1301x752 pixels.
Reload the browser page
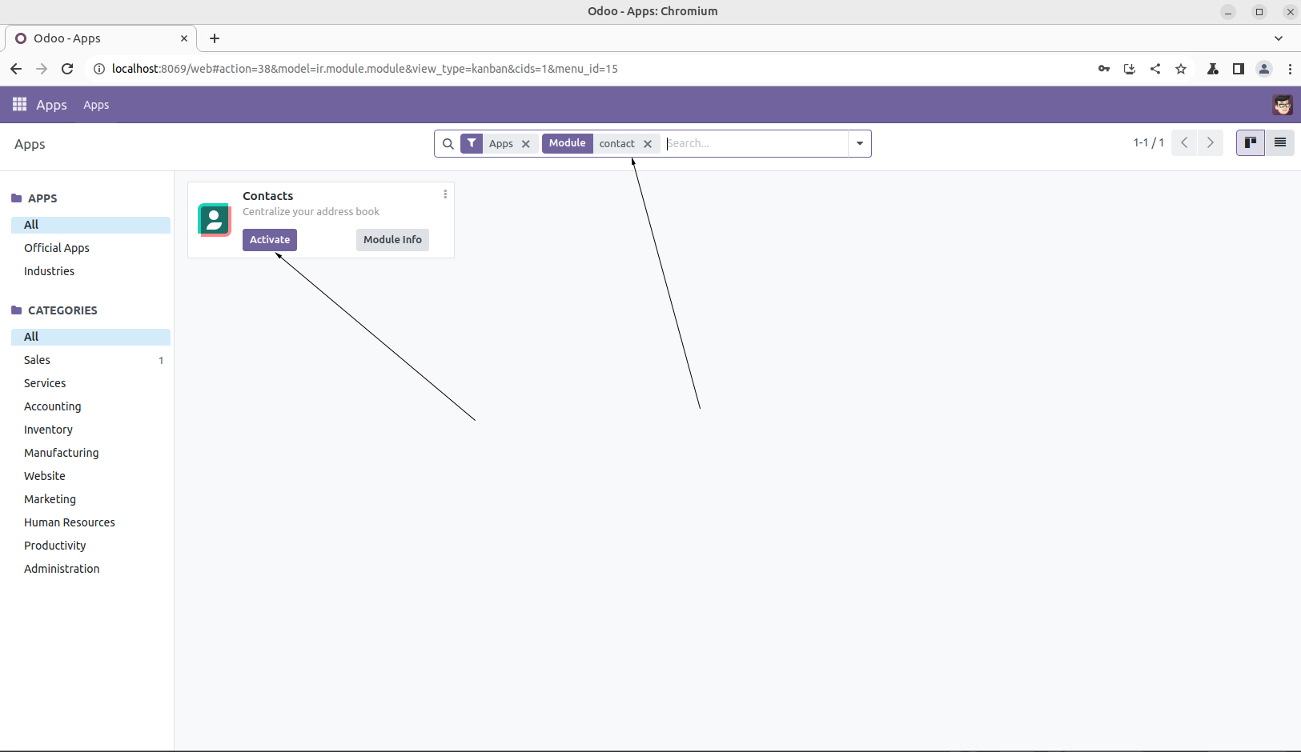[x=67, y=69]
